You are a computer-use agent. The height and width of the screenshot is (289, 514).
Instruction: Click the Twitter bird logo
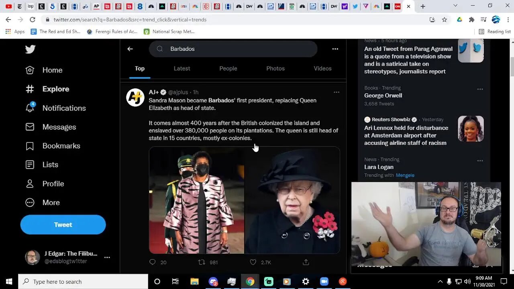[x=30, y=49]
